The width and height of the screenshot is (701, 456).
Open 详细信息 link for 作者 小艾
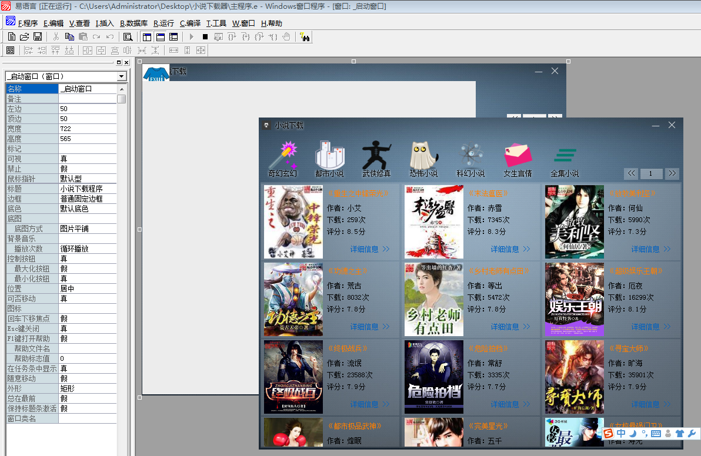point(370,249)
